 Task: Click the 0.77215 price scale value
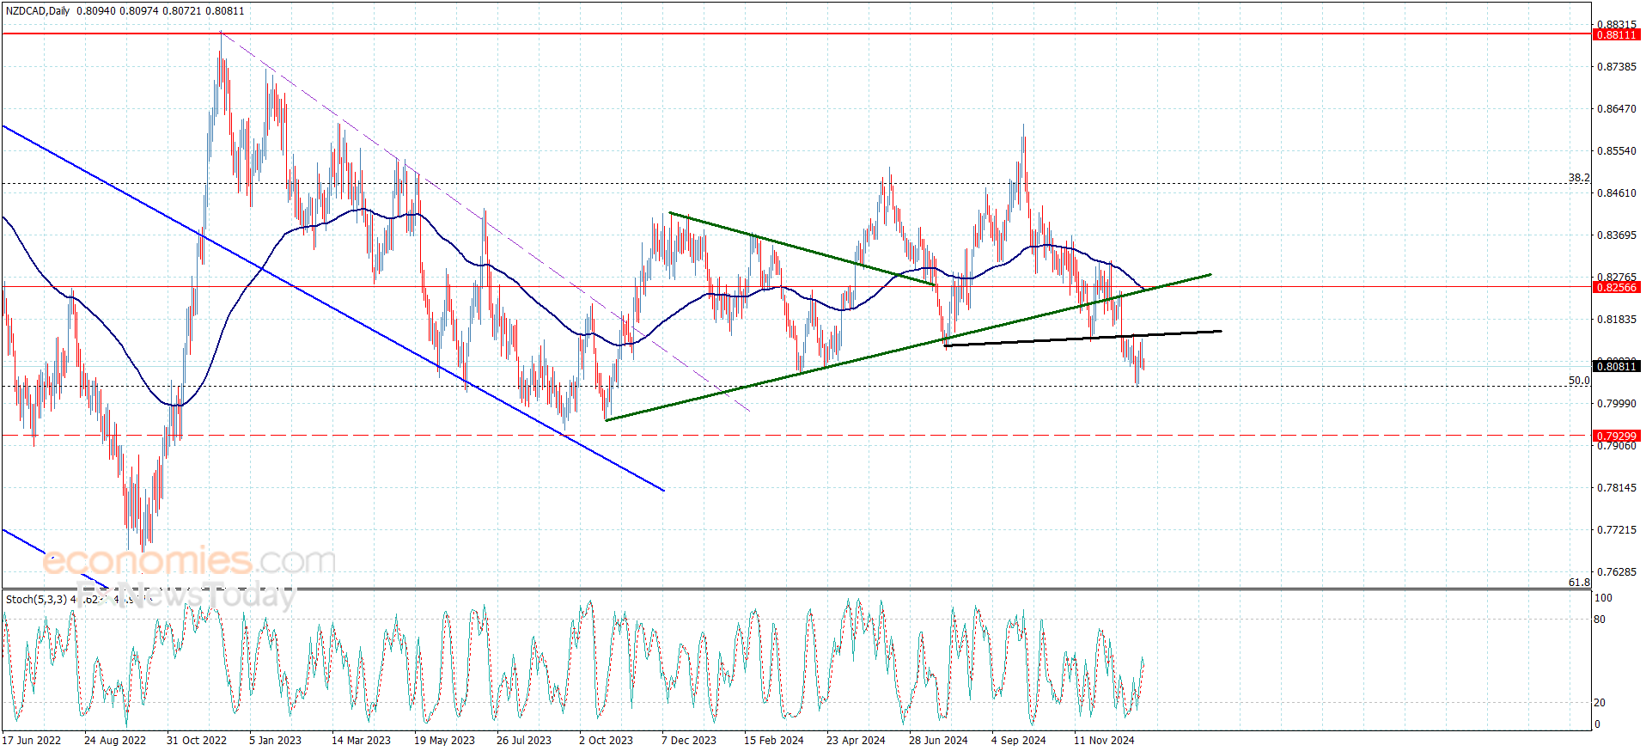(1616, 530)
